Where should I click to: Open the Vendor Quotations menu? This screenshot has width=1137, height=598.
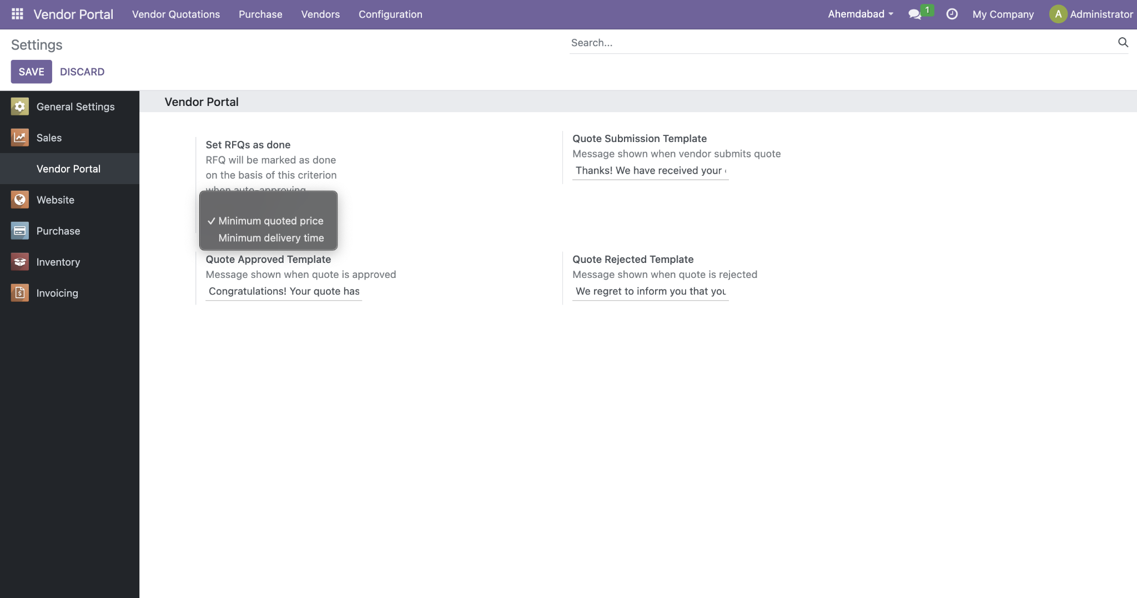[176, 14]
